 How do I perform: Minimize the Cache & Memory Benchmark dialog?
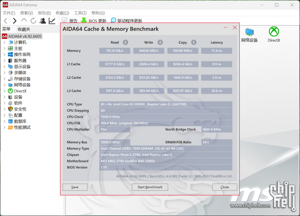click(225, 28)
